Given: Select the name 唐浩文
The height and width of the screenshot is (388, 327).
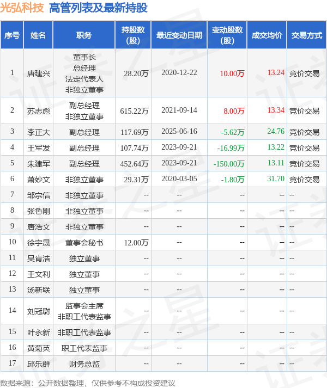Looking at the screenshot, I should tap(39, 227).
